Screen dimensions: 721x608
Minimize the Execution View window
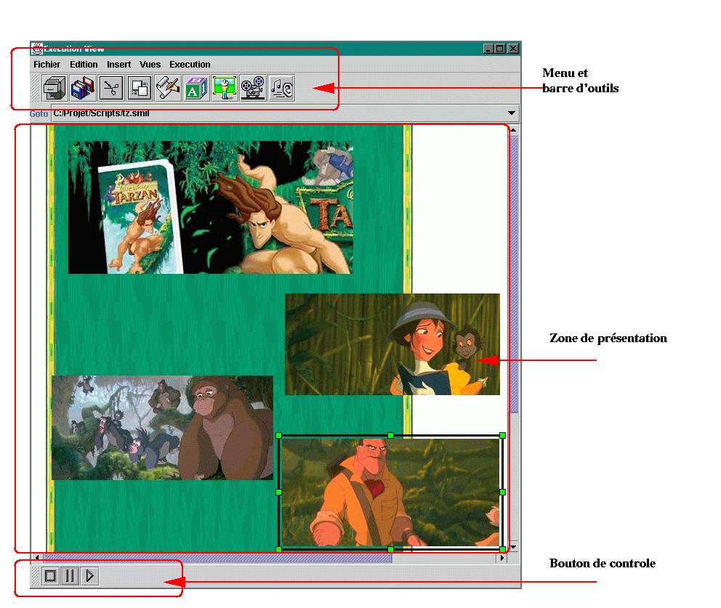(x=488, y=48)
